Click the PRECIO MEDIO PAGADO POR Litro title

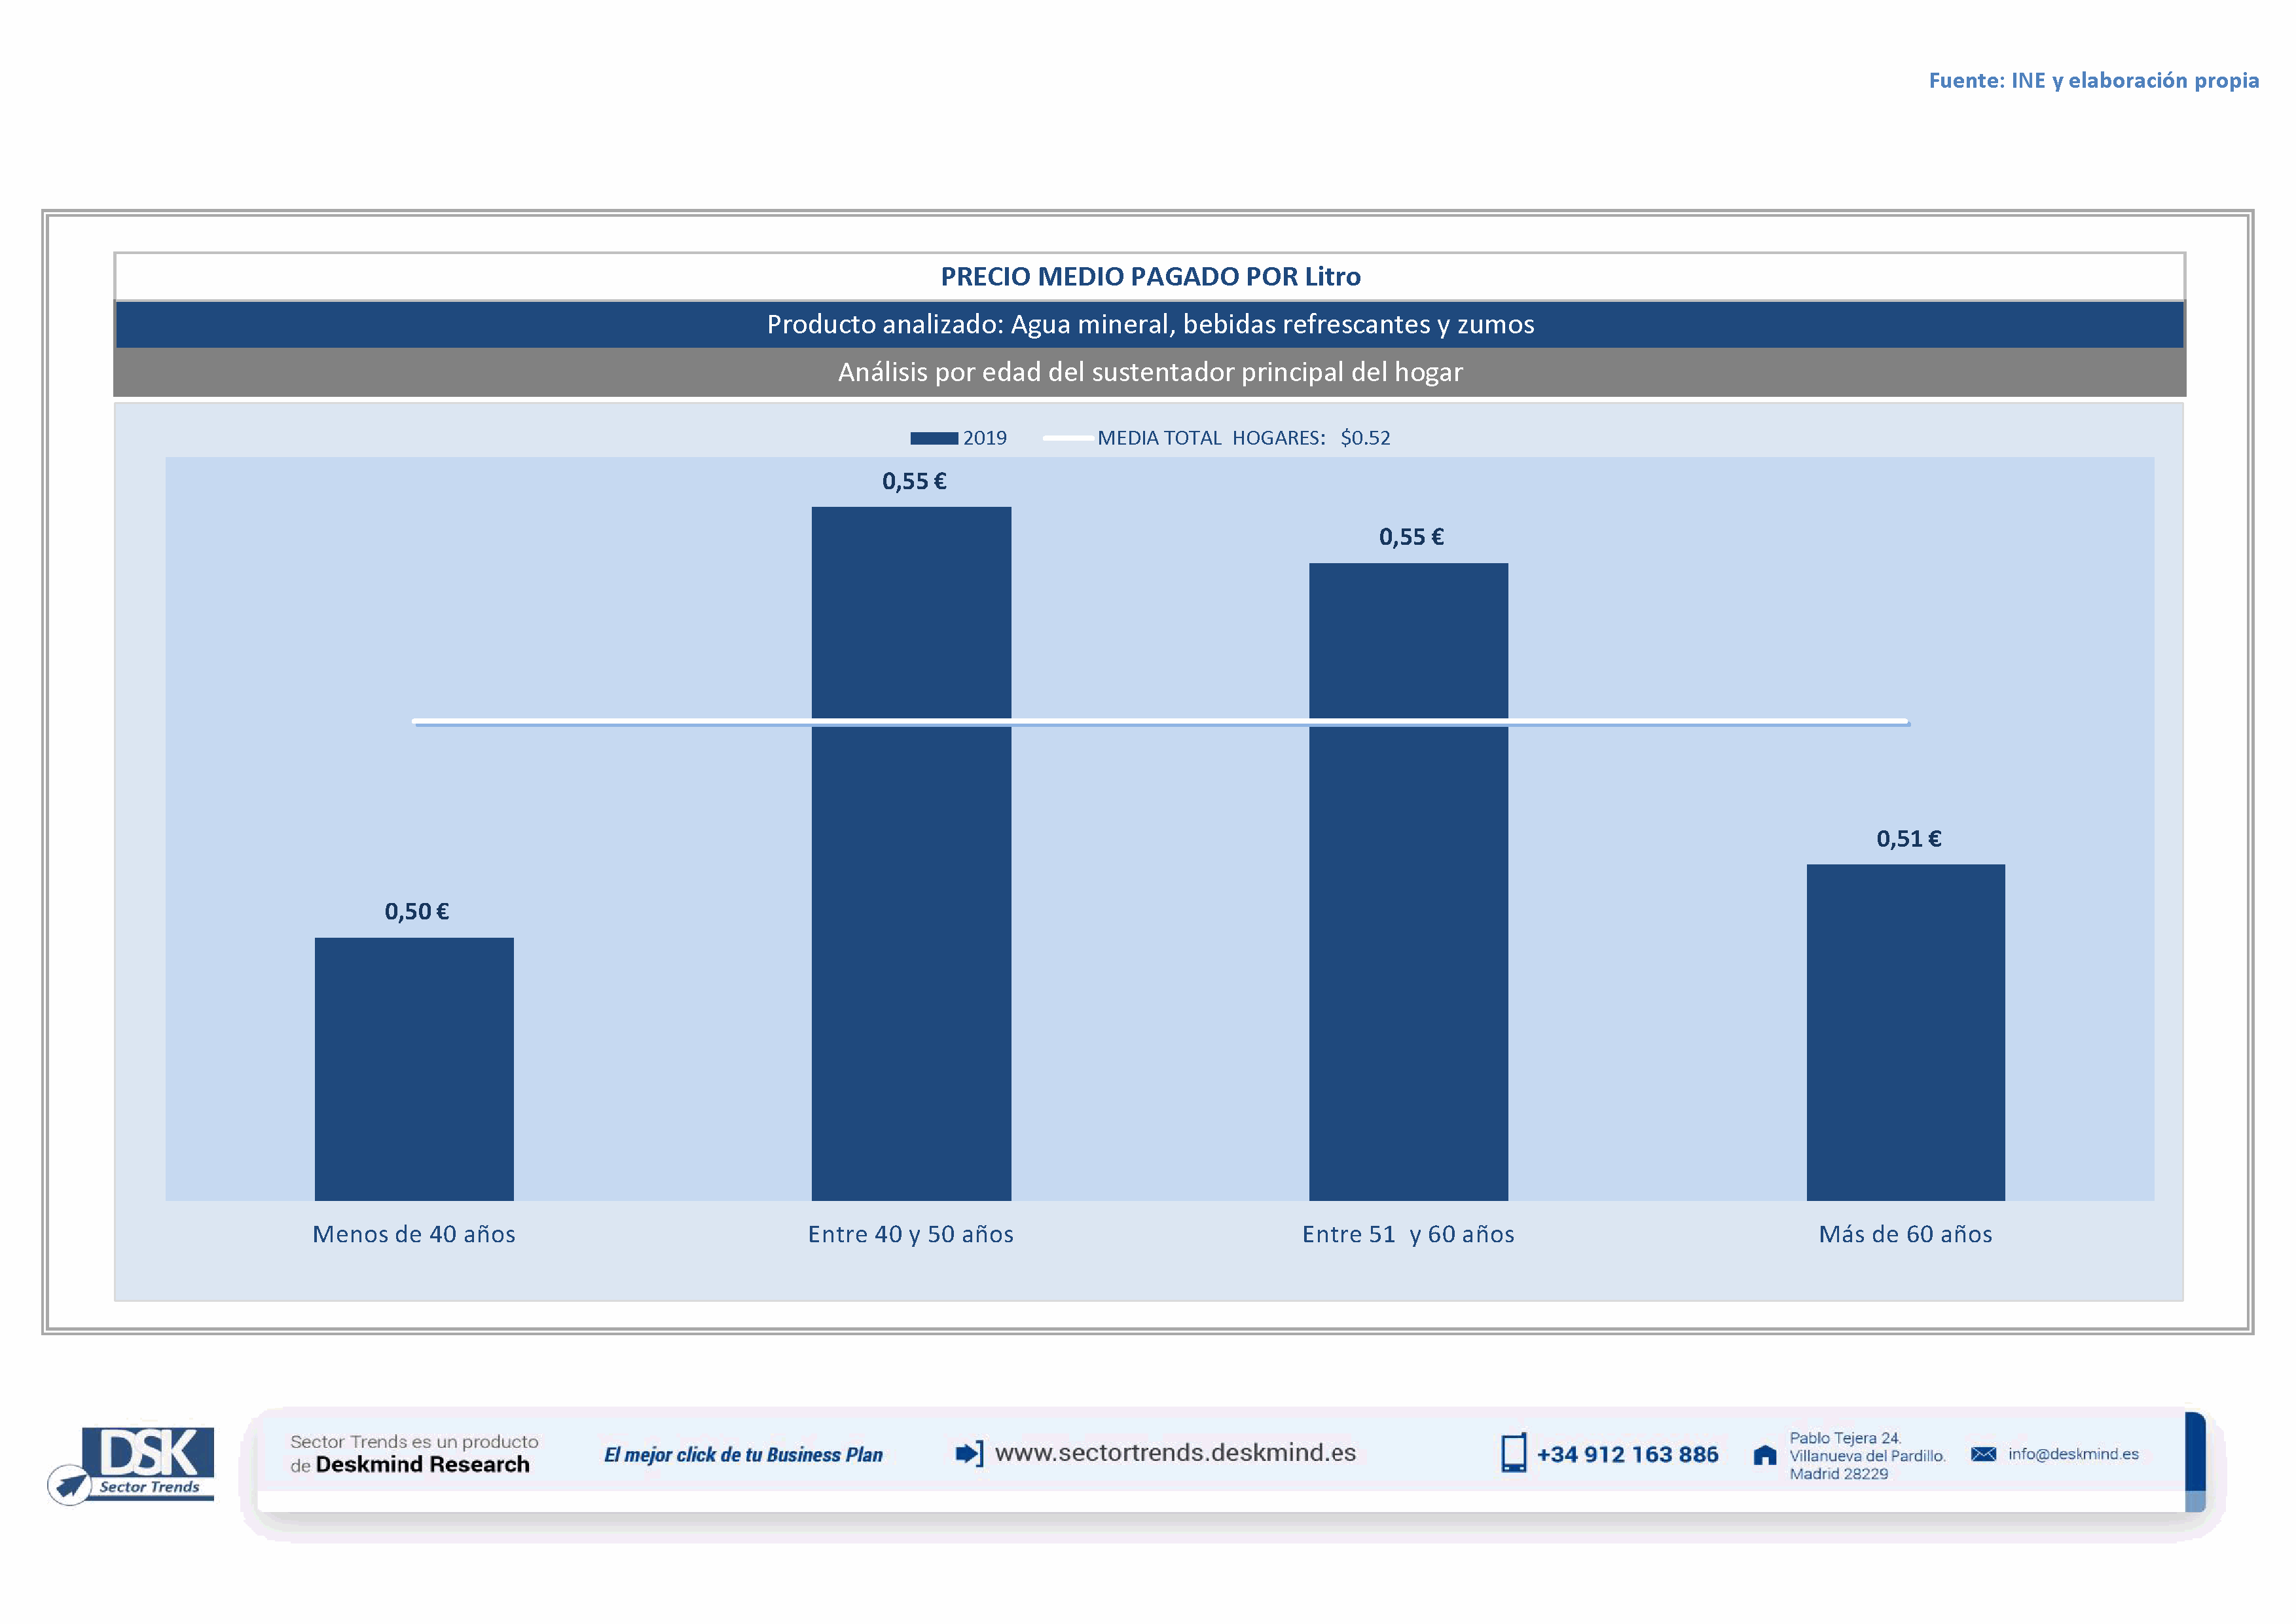point(1150,277)
